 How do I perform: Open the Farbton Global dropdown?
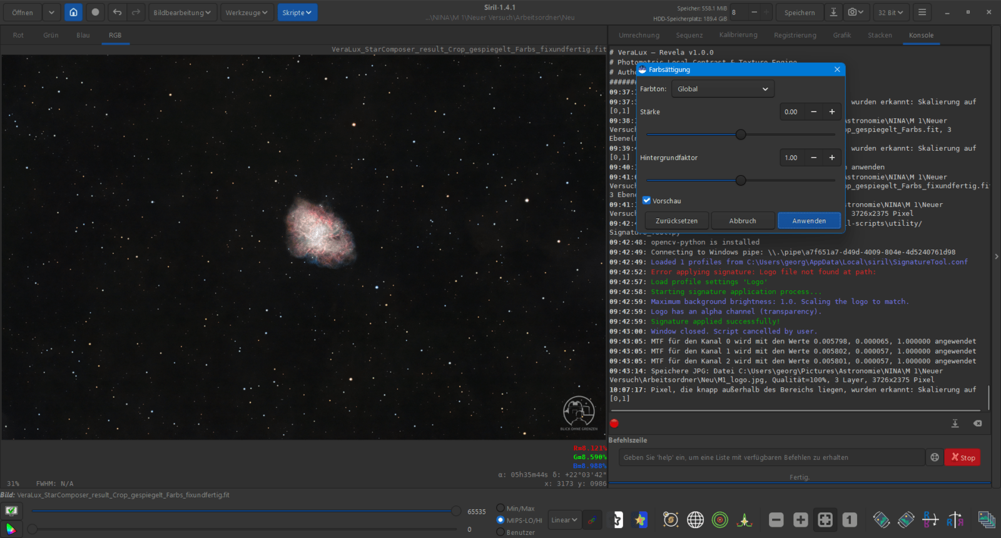(723, 89)
